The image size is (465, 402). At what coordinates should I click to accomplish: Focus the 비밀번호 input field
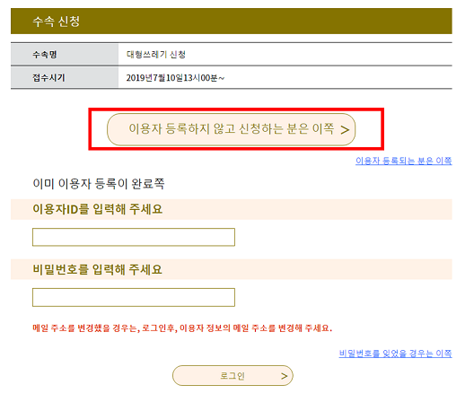tap(134, 297)
